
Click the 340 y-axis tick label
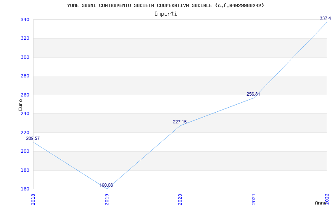pyautogui.click(x=26, y=19)
